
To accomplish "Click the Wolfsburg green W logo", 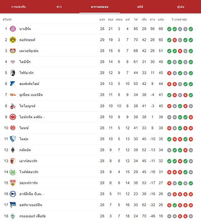I will pyautogui.click(x=13, y=172).
